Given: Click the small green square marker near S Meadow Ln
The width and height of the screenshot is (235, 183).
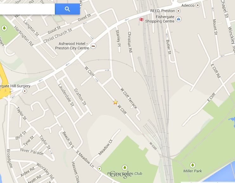Looking at the screenshot, I should click(99, 169).
